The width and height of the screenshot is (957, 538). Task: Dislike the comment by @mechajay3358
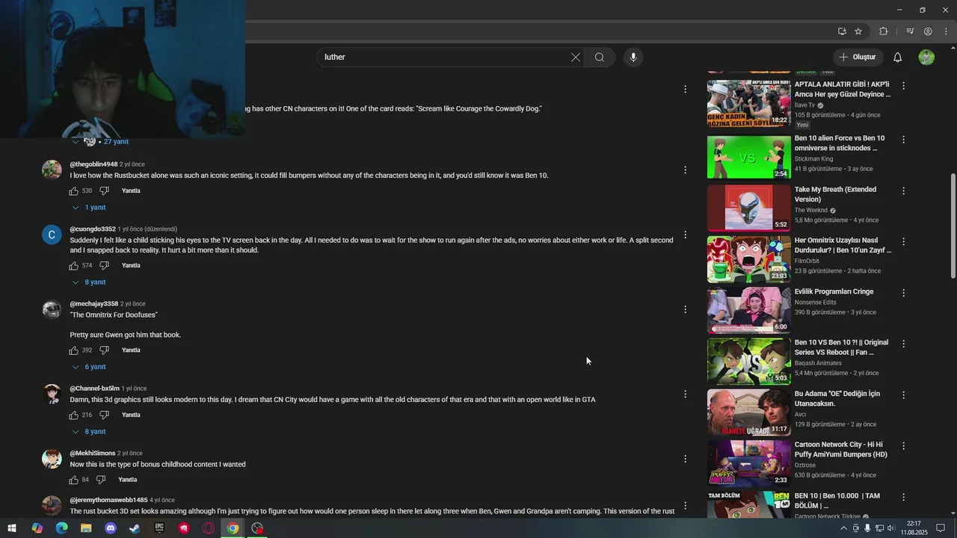pos(104,350)
